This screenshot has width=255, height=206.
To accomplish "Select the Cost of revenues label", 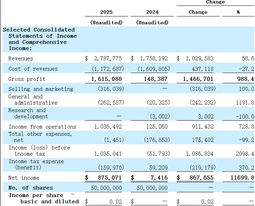I will tap(33, 69).
